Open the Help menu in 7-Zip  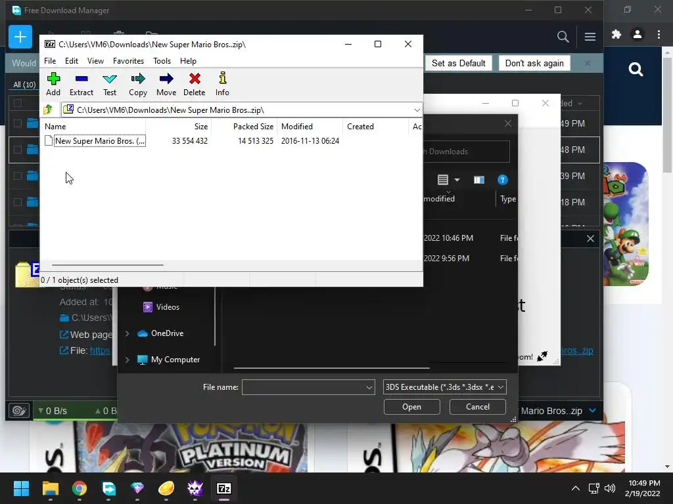tap(188, 61)
